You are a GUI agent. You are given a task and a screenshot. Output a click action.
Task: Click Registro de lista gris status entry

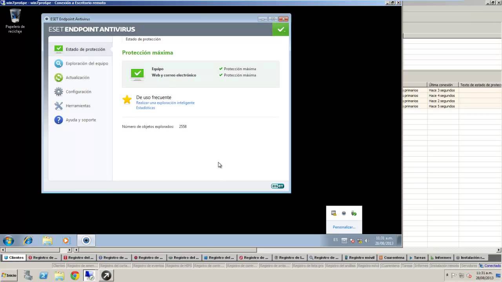(x=308, y=266)
